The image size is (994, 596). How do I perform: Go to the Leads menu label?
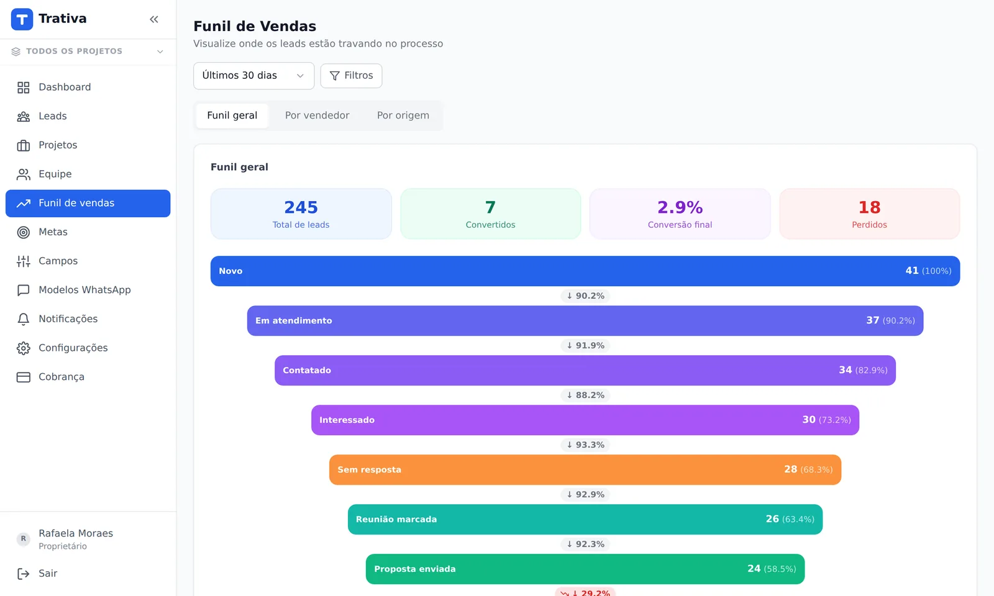tap(52, 117)
